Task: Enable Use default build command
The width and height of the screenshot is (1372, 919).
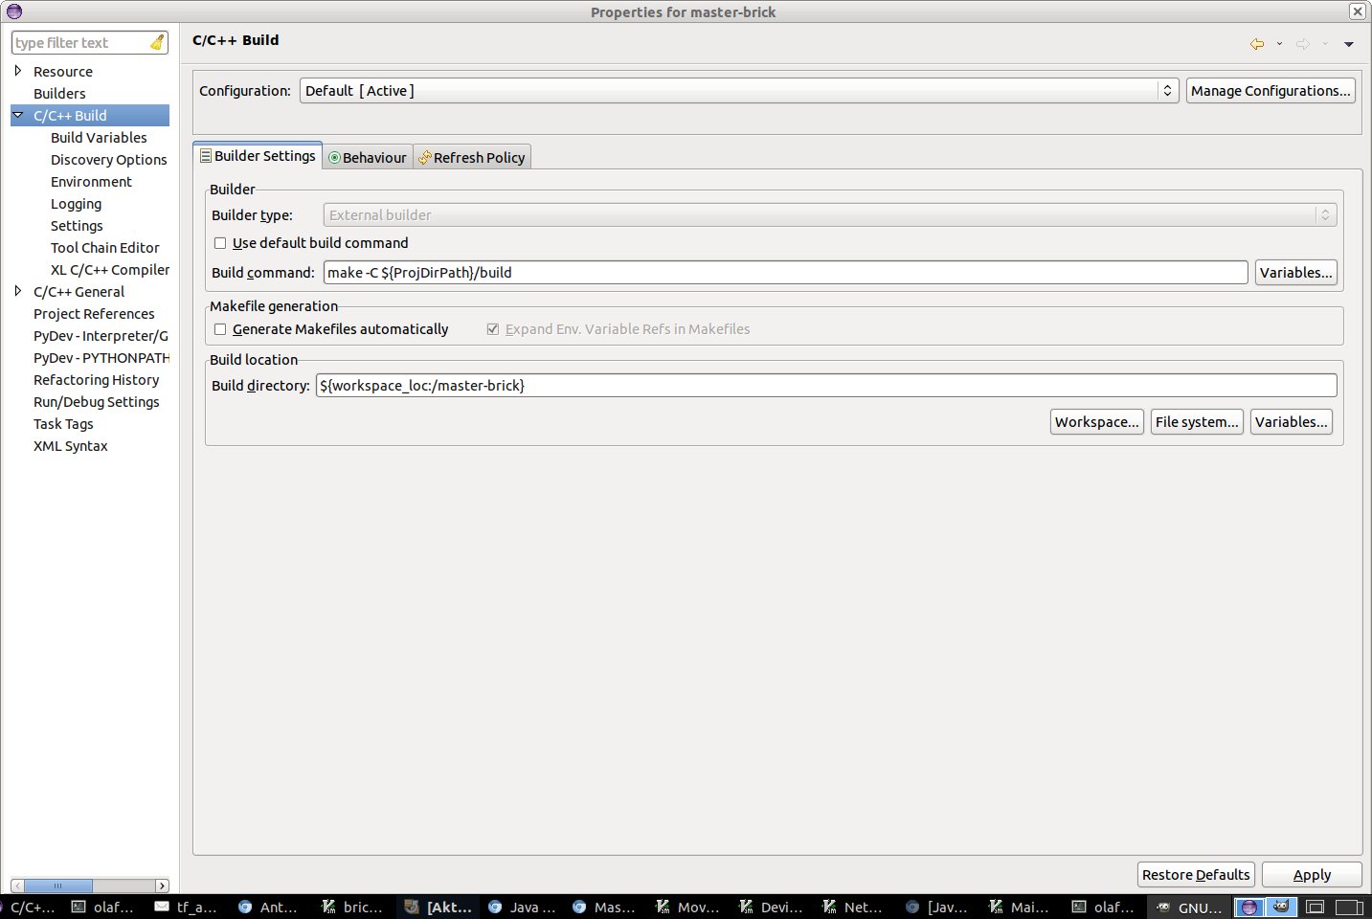Action: tap(220, 243)
